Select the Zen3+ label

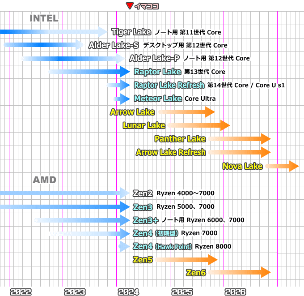pos(145,220)
